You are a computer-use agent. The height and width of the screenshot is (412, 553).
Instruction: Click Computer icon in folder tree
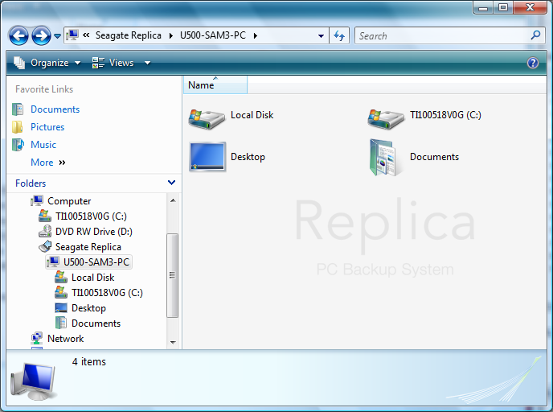click(x=37, y=200)
